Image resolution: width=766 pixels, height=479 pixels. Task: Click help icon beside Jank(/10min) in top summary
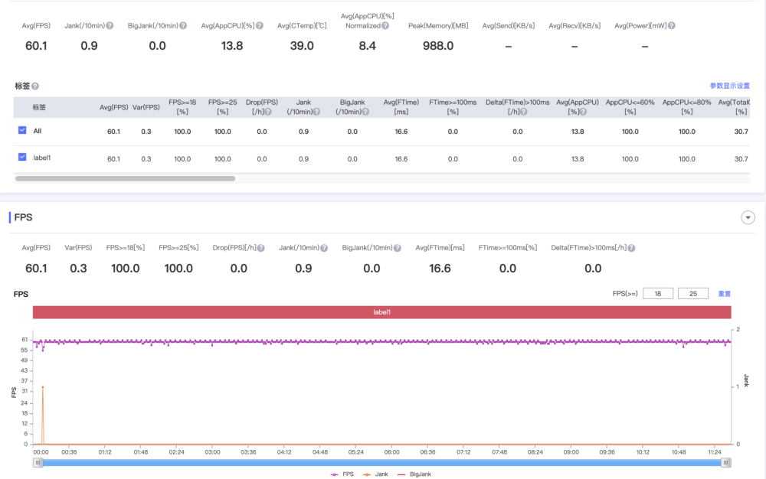110,26
